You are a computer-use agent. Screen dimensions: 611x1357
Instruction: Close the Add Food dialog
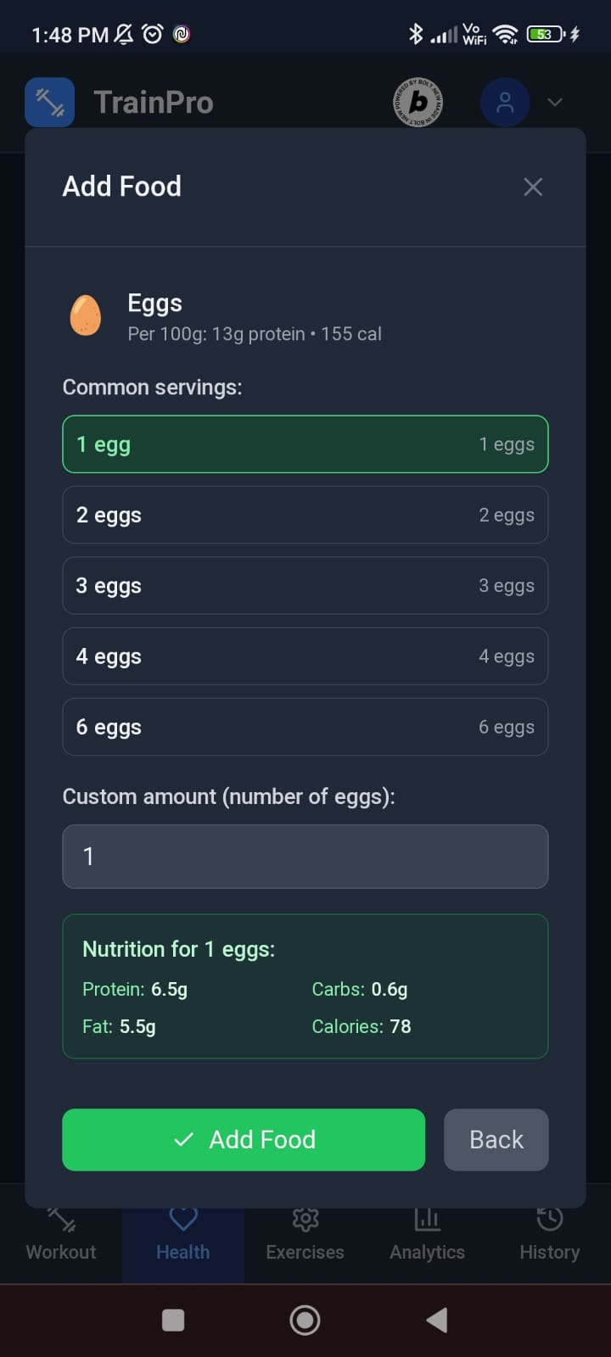tap(533, 187)
